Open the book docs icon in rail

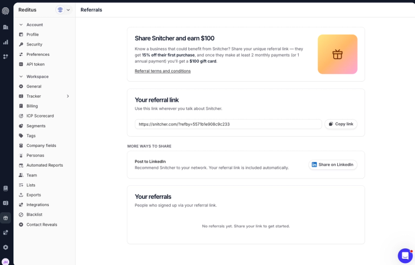click(x=5, y=188)
